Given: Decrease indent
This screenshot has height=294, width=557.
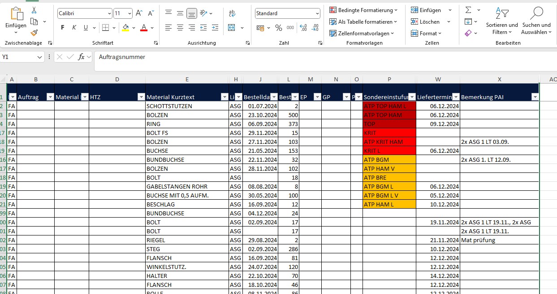Looking at the screenshot, I should (203, 28).
